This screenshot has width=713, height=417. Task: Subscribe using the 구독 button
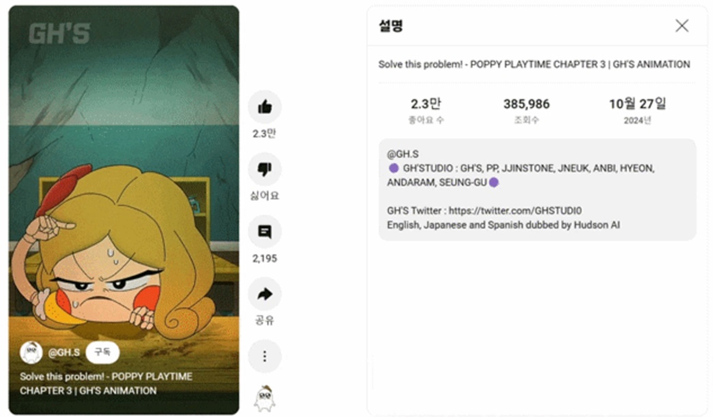(x=102, y=352)
